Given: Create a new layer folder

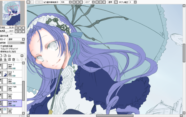Looking at the screenshot, I should pos(9,55).
